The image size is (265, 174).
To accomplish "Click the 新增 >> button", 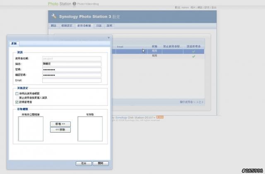I will (x=60, y=124).
